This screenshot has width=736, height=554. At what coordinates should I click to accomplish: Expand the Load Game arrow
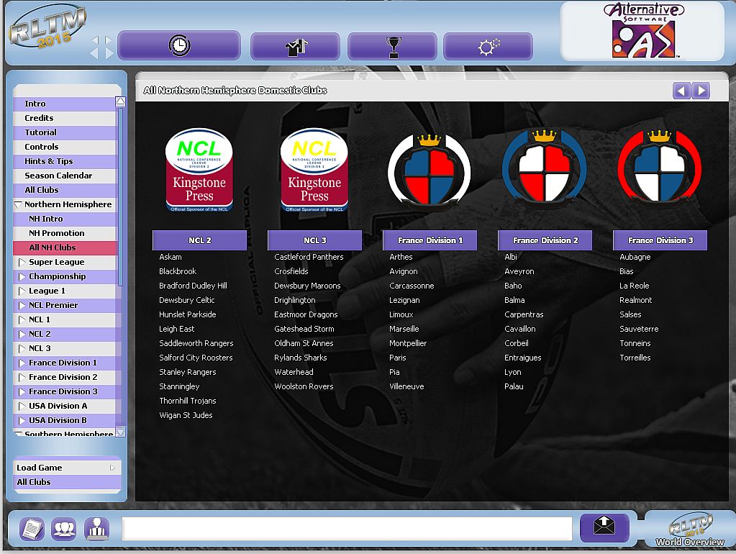[x=112, y=468]
